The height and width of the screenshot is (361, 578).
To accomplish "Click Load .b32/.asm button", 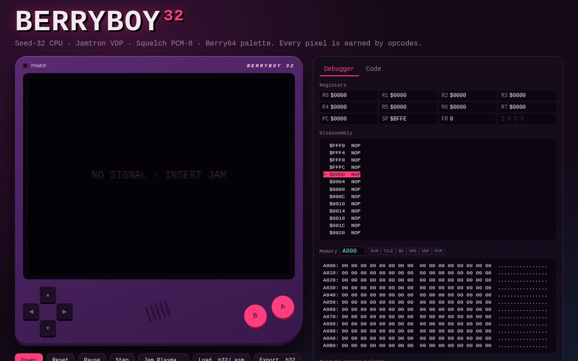I will point(221,357).
